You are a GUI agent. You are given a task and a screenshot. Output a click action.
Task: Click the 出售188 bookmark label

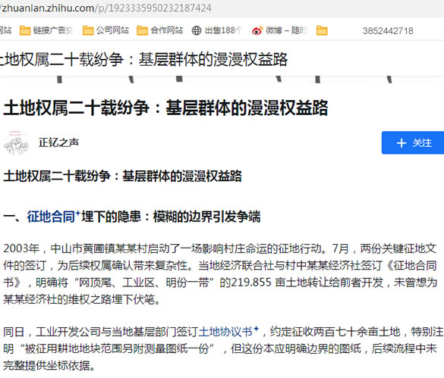pyautogui.click(x=223, y=30)
